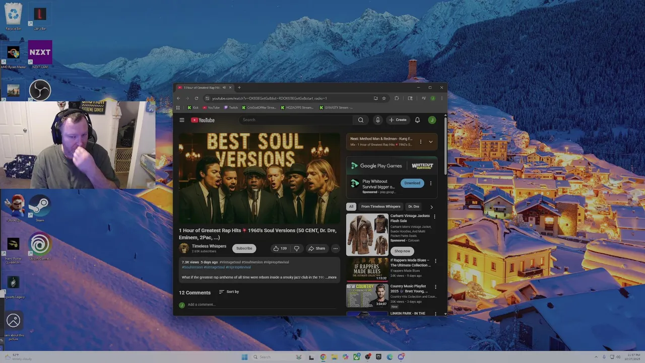The height and width of the screenshot is (363, 645).
Task: Open more actions under the video
Action: (x=335, y=248)
